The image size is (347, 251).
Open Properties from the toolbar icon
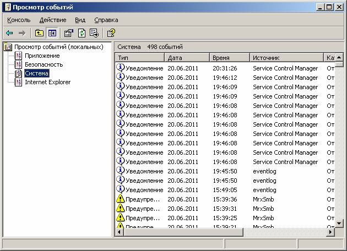(69, 33)
